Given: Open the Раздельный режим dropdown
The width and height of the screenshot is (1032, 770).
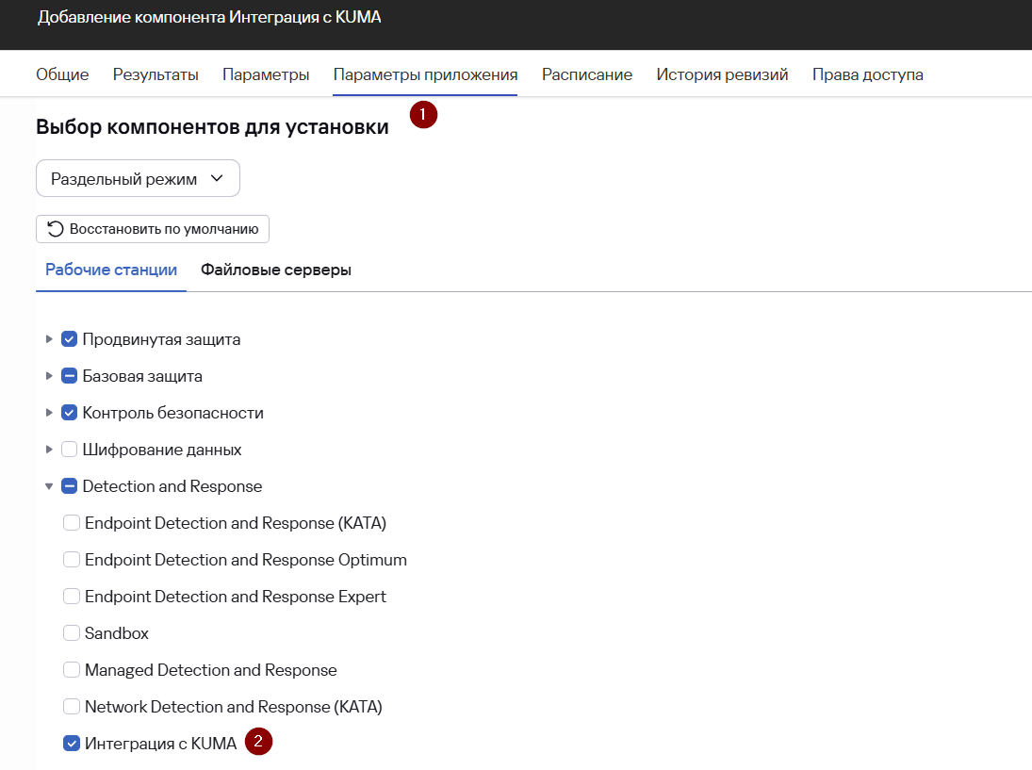Looking at the screenshot, I should tap(138, 178).
